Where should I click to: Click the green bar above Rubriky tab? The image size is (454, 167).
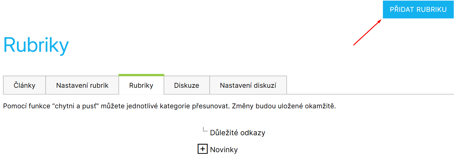coord(141,75)
